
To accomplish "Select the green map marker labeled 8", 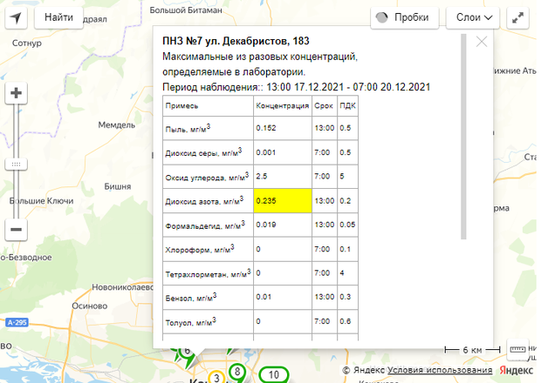I will 236,372.
